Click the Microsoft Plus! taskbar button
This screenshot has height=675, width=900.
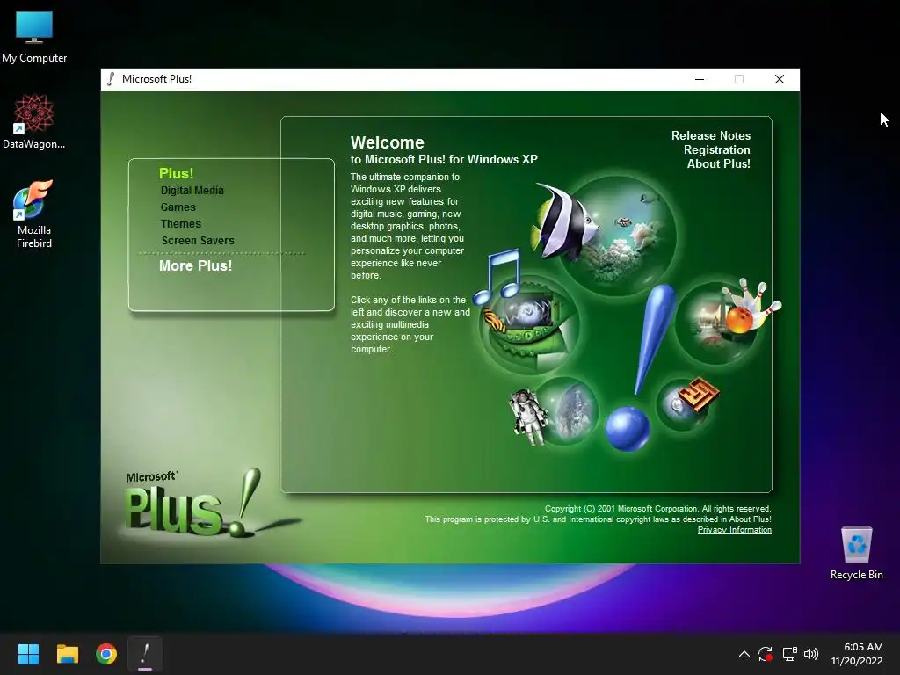[145, 654]
